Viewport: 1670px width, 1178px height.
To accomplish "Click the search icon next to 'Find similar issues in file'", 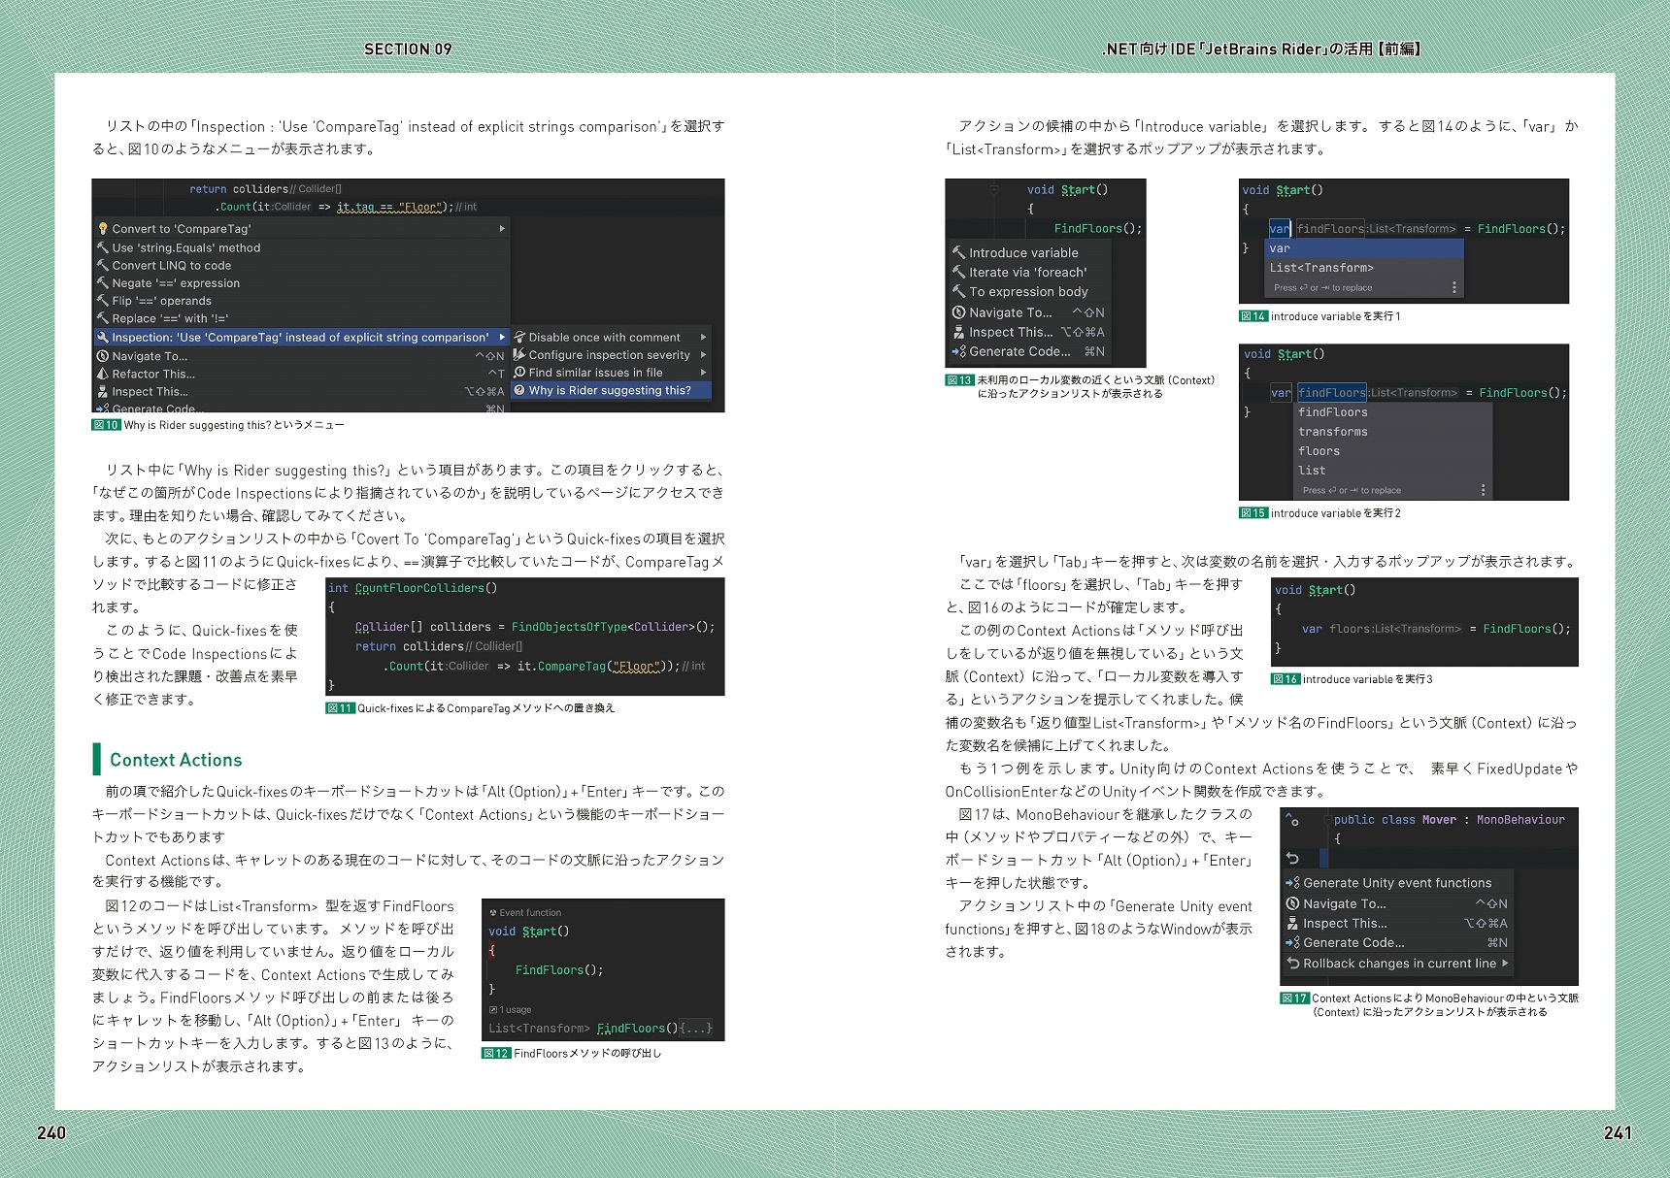I will point(519,372).
